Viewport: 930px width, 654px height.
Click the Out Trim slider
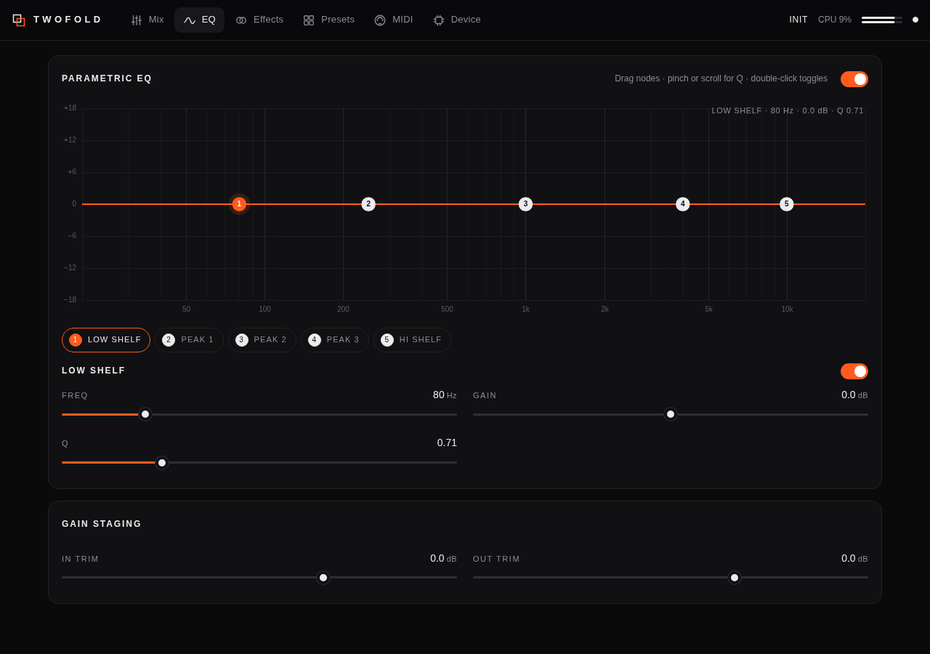671,578
